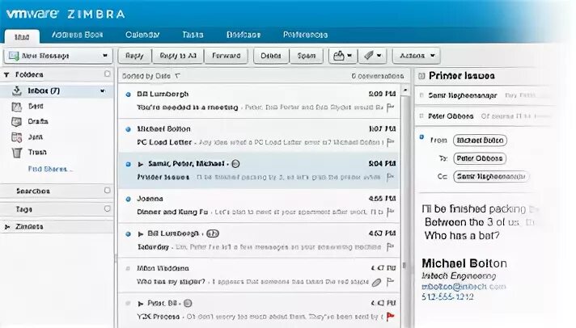Open Samir Nagheenanajar message in reading pane
The height and width of the screenshot is (328, 576).
pos(483,96)
